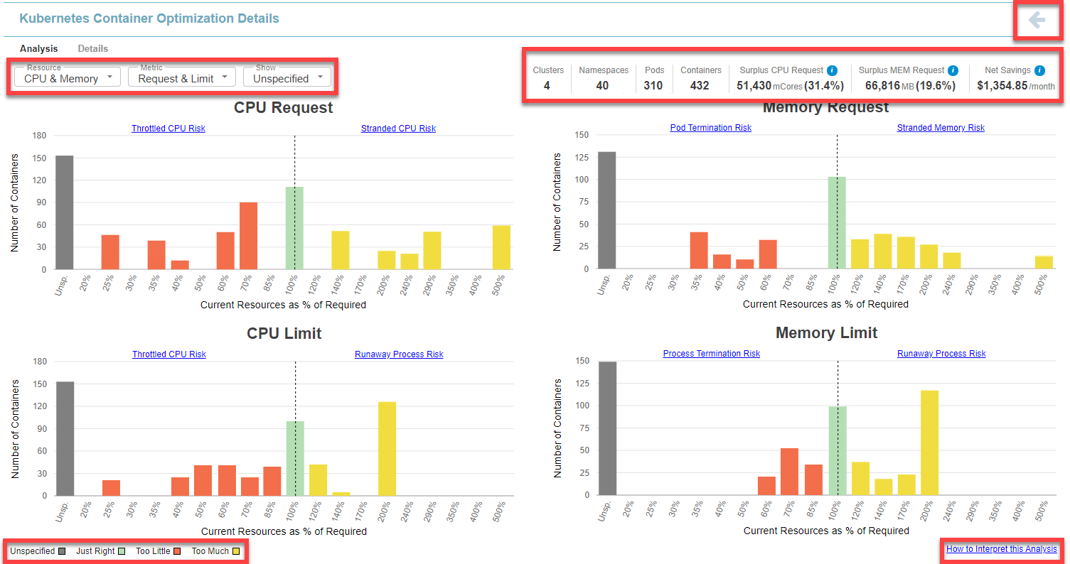
Task: Open Stranded Memory Risk link
Action: point(941,128)
